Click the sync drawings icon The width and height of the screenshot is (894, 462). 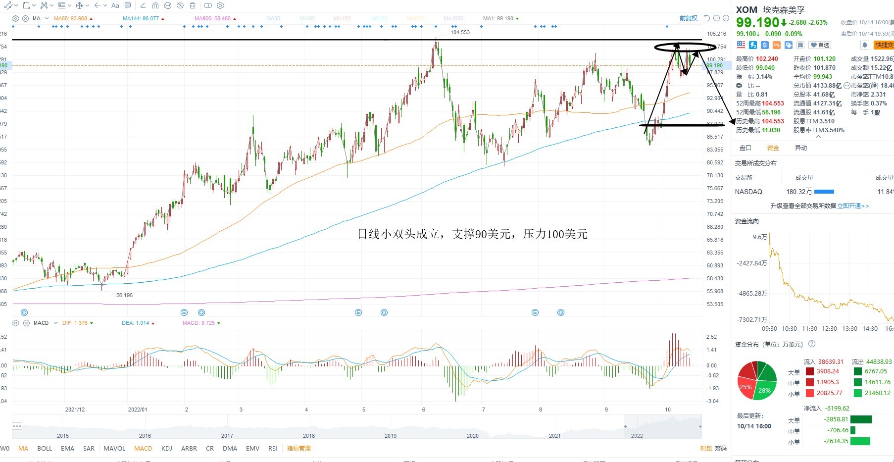168,5
